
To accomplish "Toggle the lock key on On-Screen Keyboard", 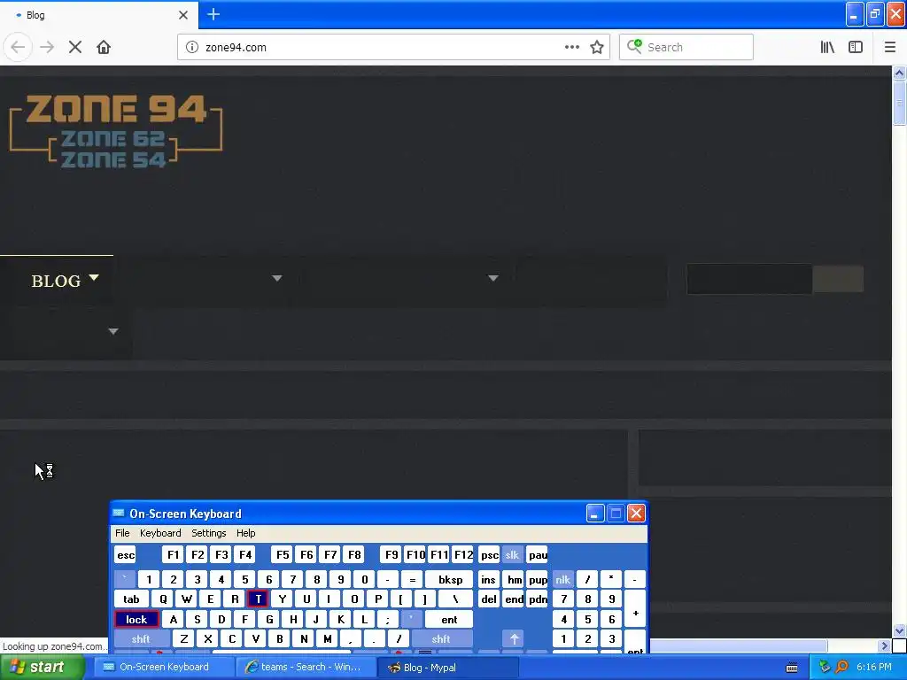I will pyautogui.click(x=136, y=619).
